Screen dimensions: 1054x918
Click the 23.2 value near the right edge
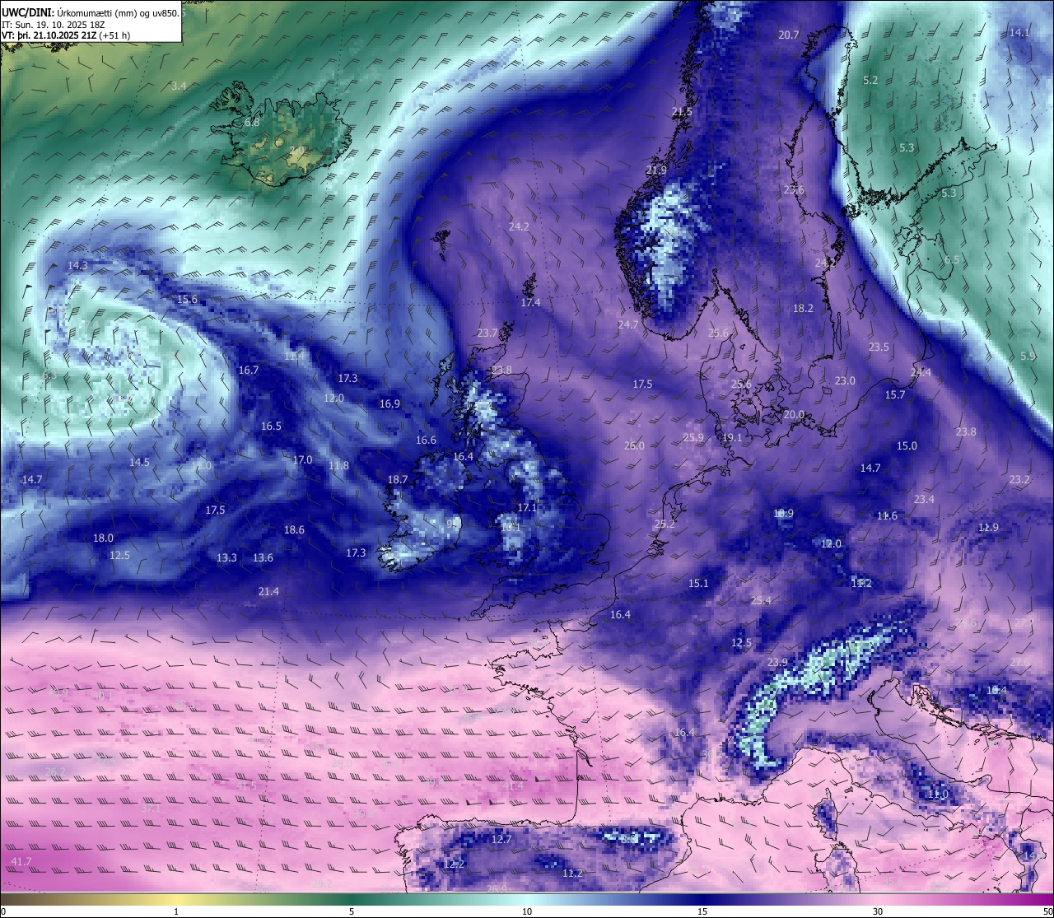pyautogui.click(x=1019, y=479)
